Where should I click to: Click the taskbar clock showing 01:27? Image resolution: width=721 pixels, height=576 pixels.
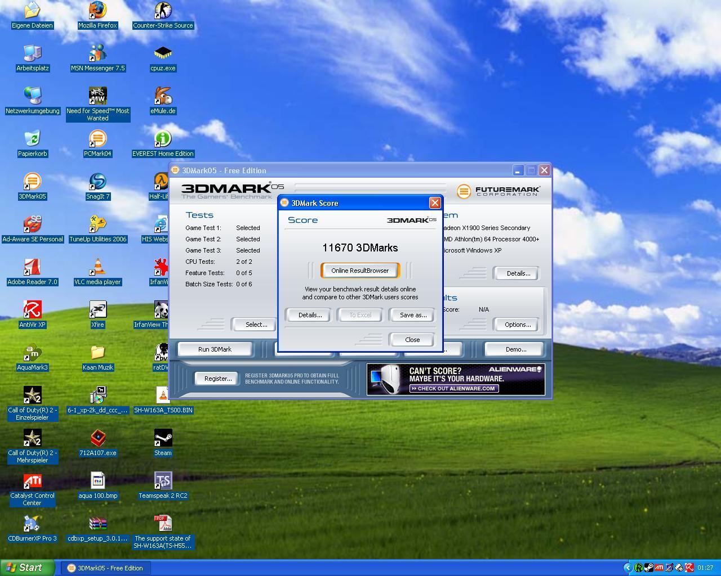[705, 568]
